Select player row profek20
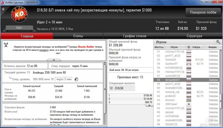This screenshot has width=223, height=128. coord(187,96)
